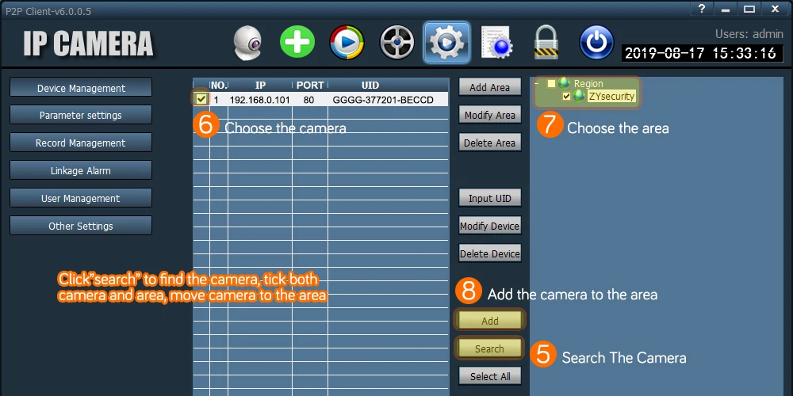Click the Modify Area button

tap(489, 115)
